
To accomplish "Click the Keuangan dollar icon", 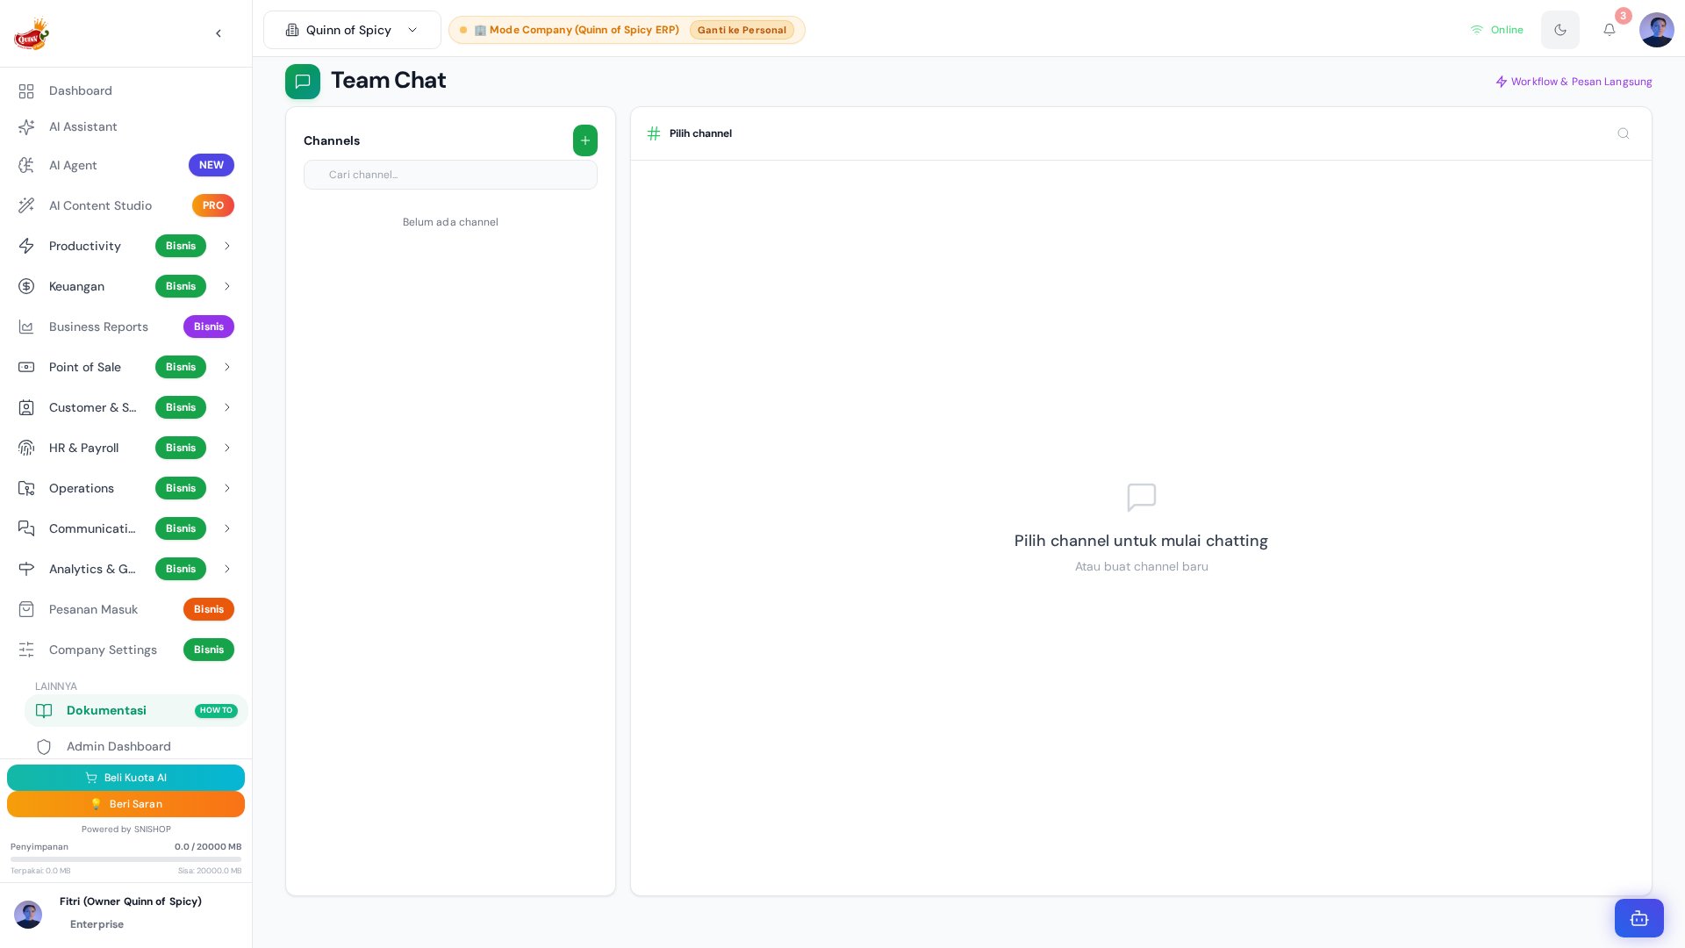I will point(26,286).
